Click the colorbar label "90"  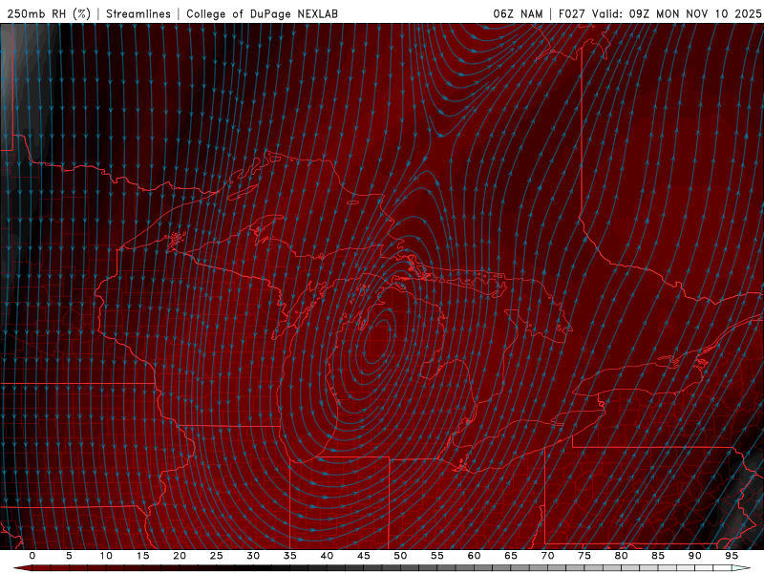[x=695, y=556]
